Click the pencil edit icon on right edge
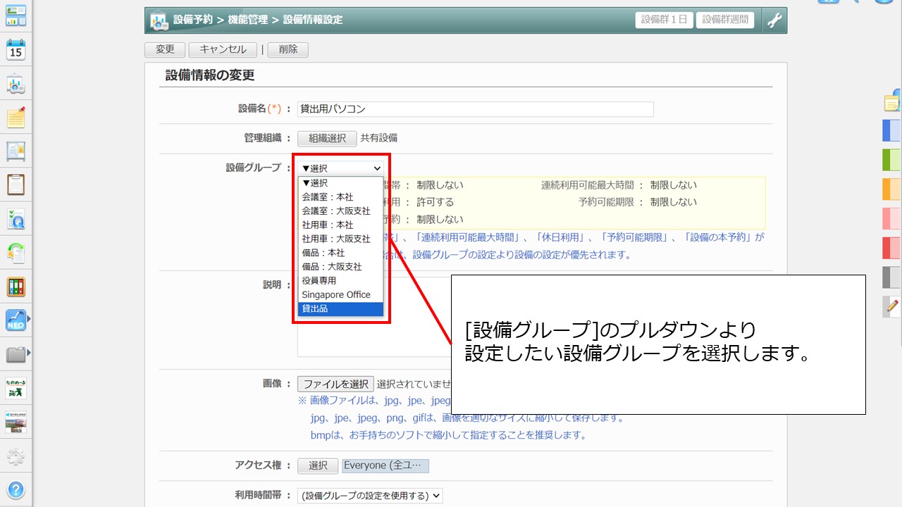This screenshot has width=902, height=507. pyautogui.click(x=893, y=306)
